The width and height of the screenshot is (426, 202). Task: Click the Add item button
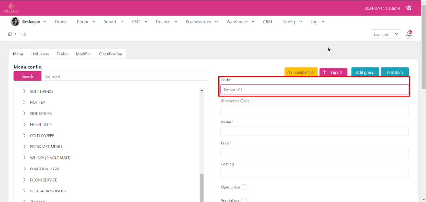coord(394,72)
